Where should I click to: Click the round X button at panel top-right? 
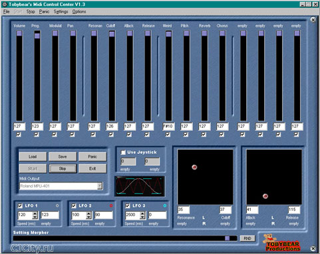313,20
